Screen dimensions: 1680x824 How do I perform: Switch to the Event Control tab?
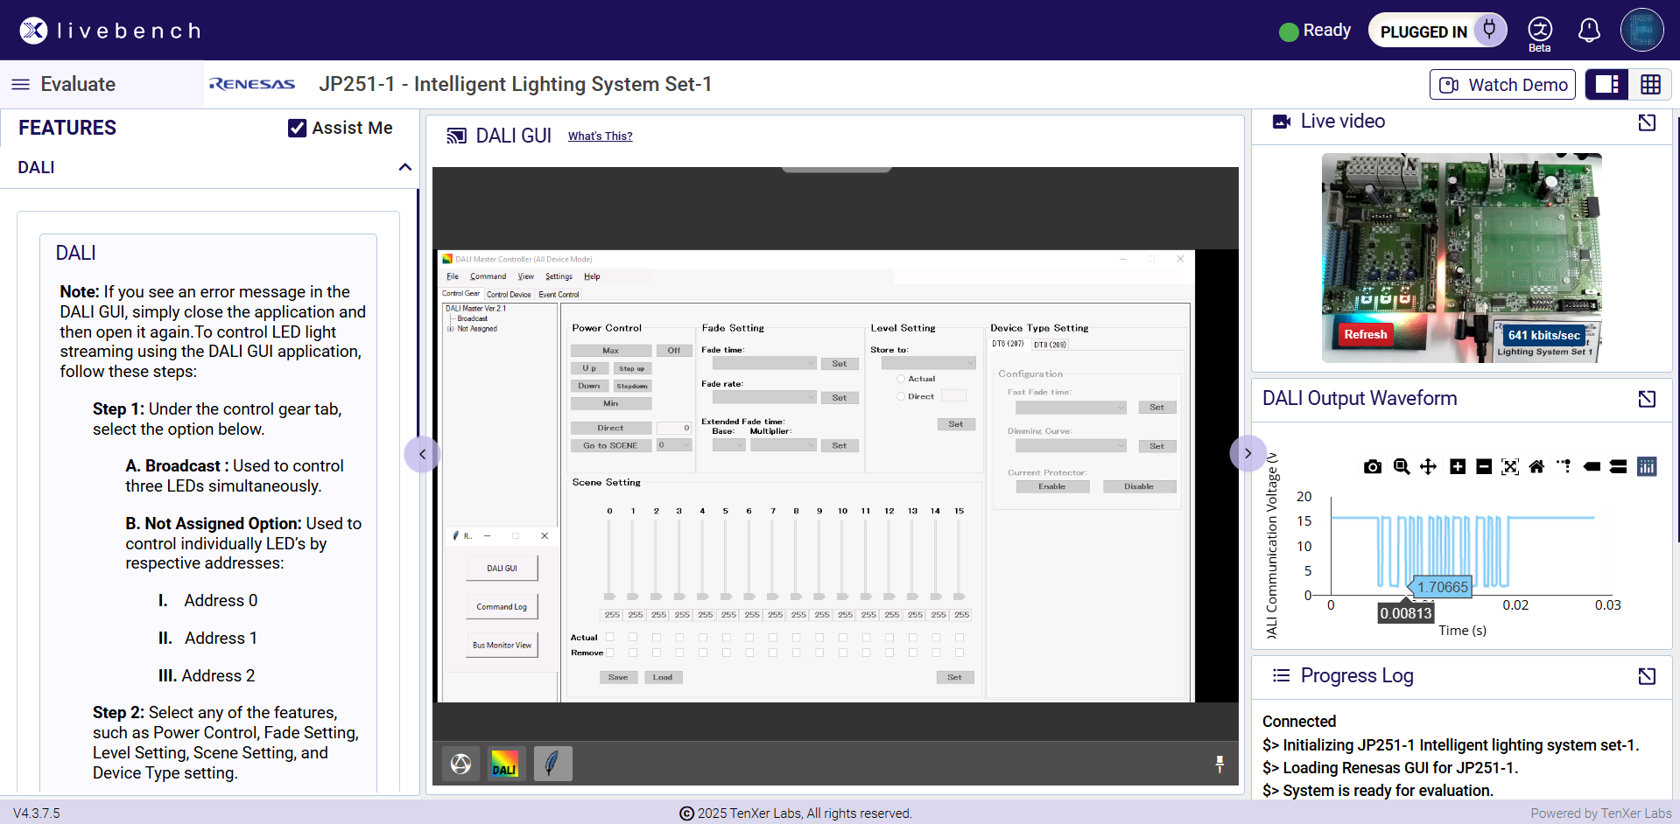pyautogui.click(x=559, y=295)
